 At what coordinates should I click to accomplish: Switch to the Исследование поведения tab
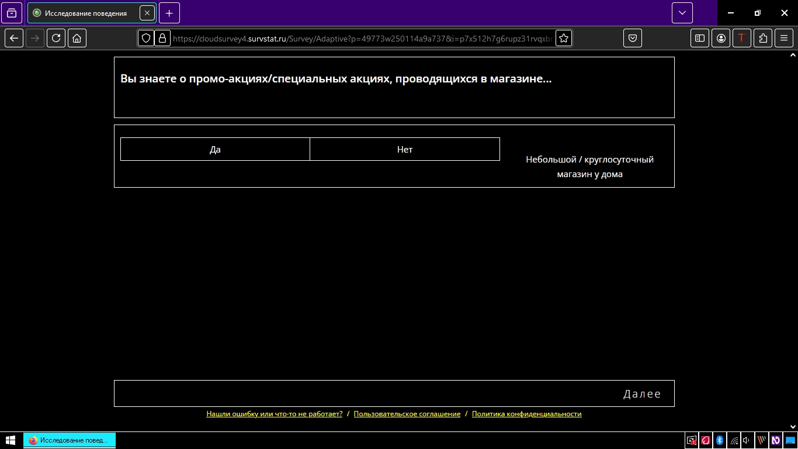click(92, 13)
